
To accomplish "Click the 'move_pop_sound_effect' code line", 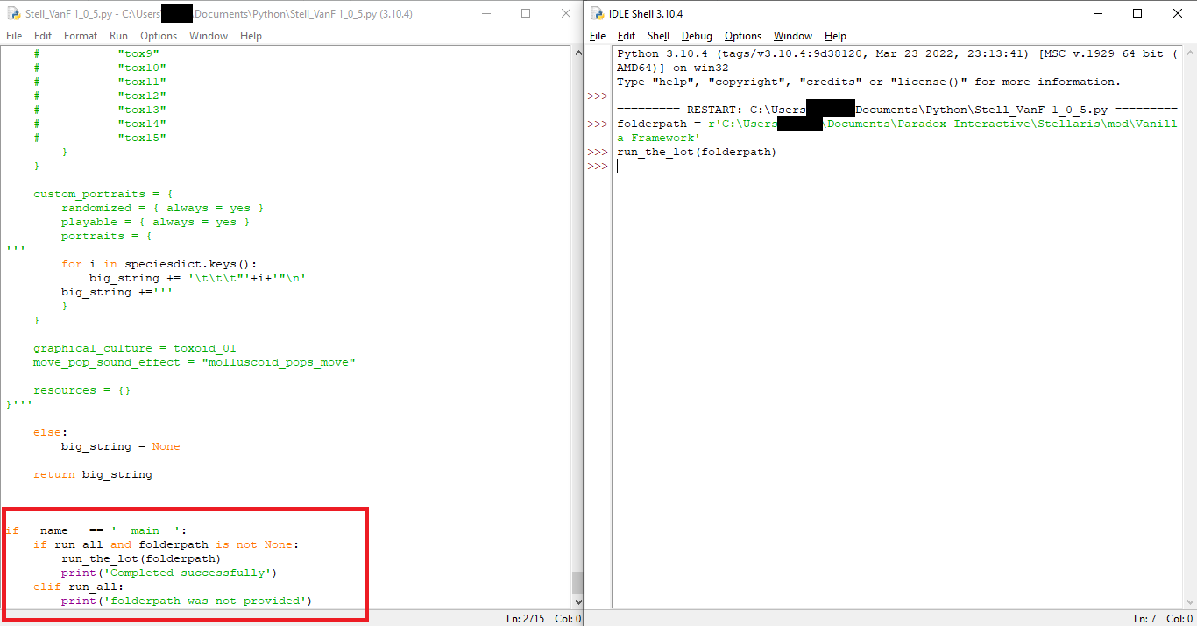I will coord(195,362).
